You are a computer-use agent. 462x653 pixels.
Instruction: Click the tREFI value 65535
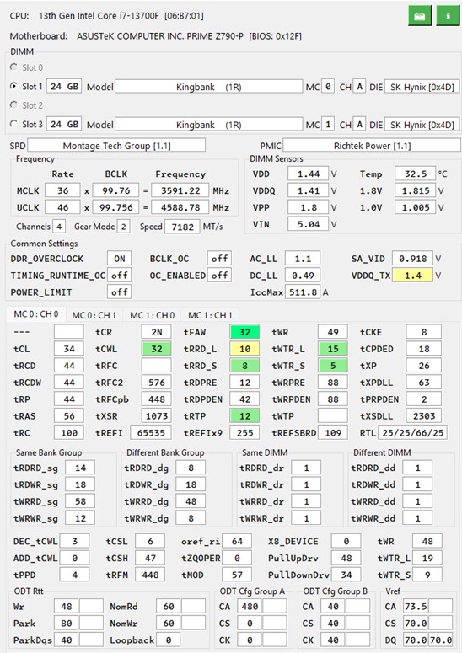coord(151,433)
